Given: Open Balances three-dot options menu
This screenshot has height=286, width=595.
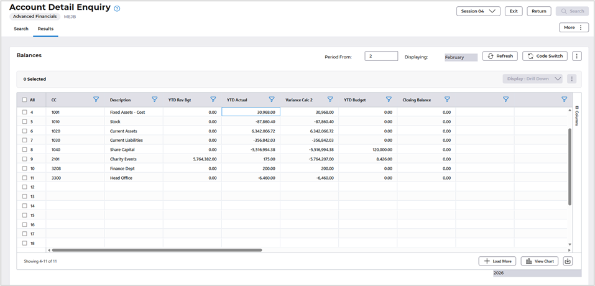Looking at the screenshot, I should pos(577,57).
